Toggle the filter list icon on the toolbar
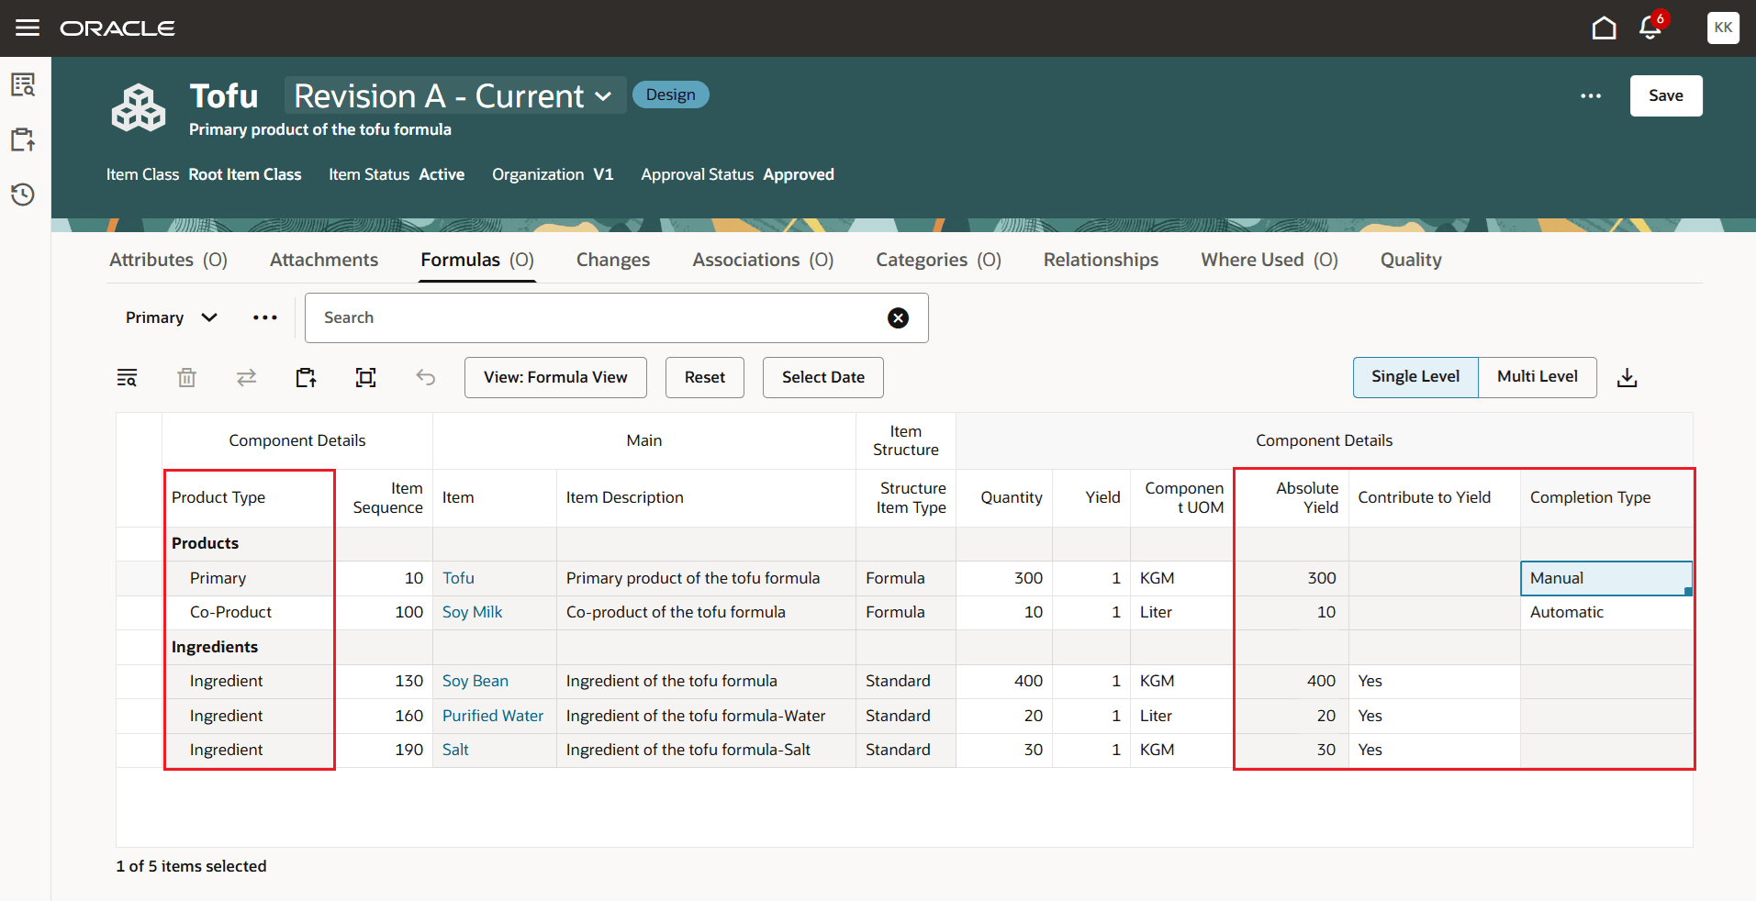 pos(127,377)
